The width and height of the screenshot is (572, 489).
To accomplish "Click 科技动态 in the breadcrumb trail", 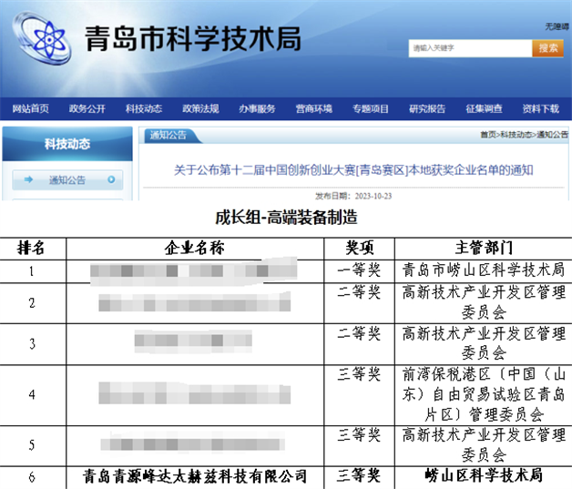I will point(516,135).
